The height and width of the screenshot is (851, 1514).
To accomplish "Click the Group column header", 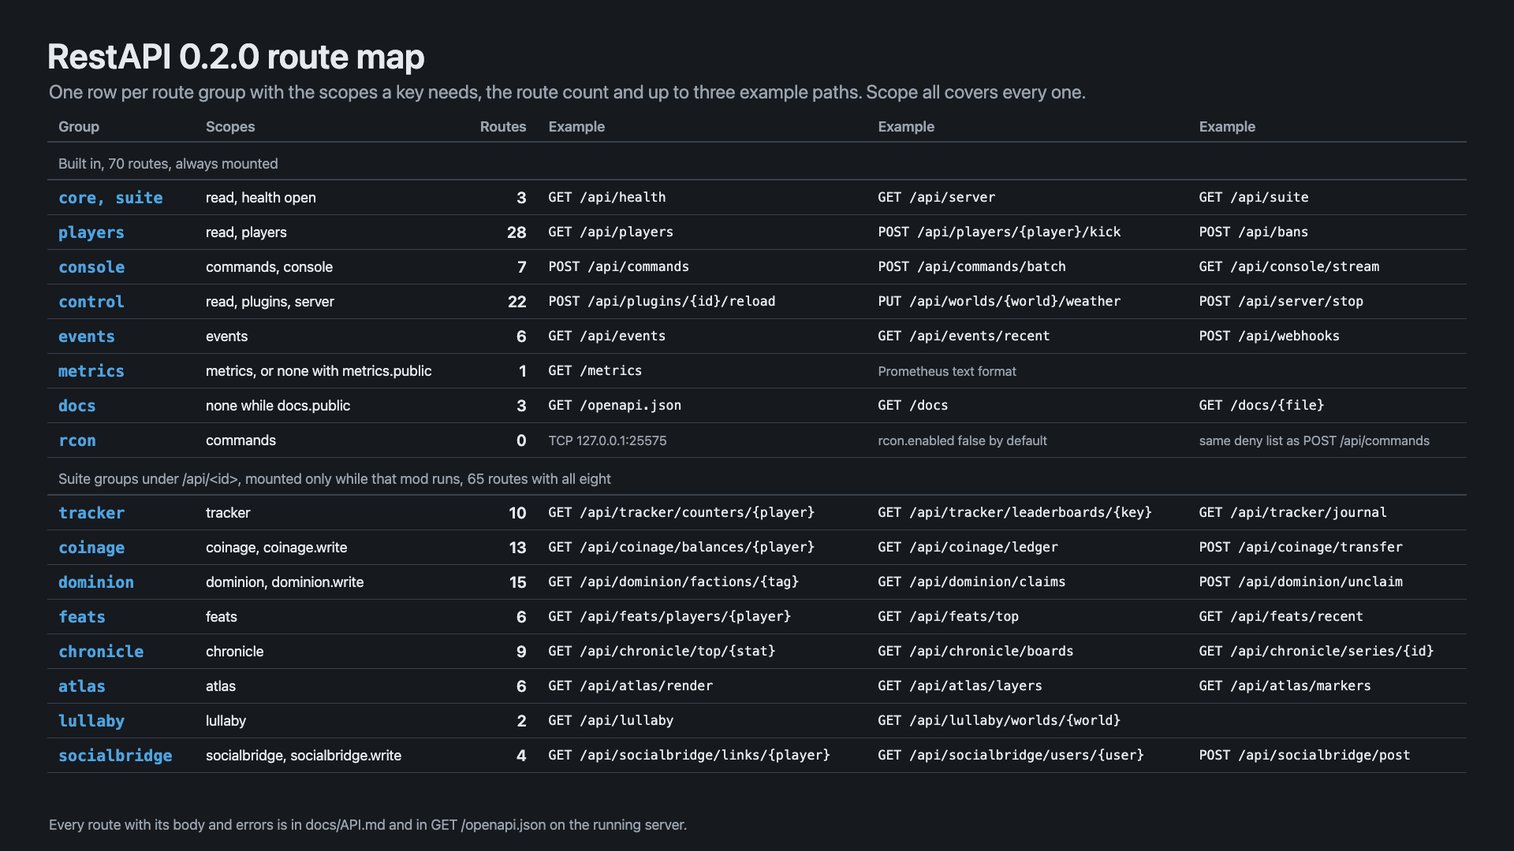I will point(79,127).
